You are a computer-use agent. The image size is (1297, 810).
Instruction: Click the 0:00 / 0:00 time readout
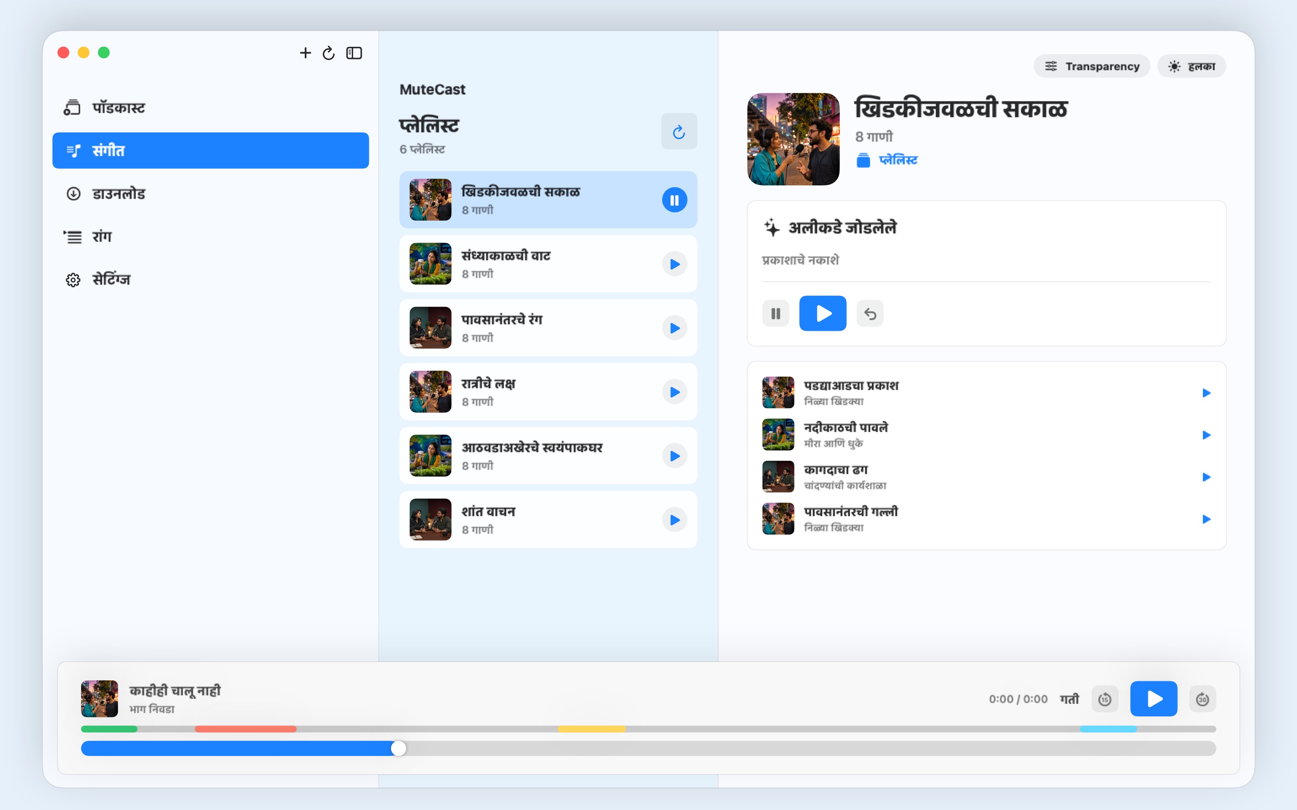click(1018, 699)
